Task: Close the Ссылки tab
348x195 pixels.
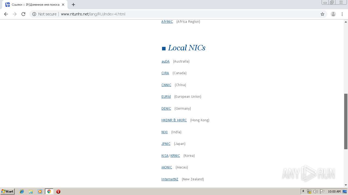Action: [x=63, y=5]
